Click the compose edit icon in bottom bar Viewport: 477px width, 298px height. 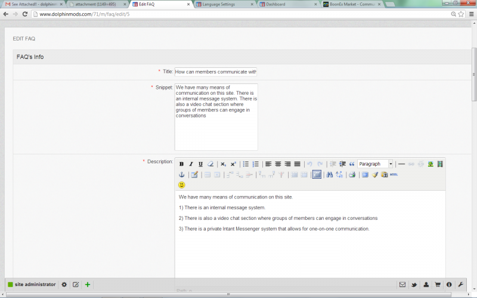tap(76, 285)
